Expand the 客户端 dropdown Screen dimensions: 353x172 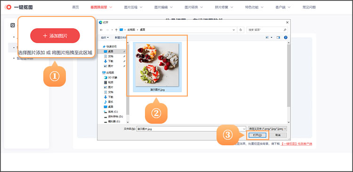coord(283,7)
